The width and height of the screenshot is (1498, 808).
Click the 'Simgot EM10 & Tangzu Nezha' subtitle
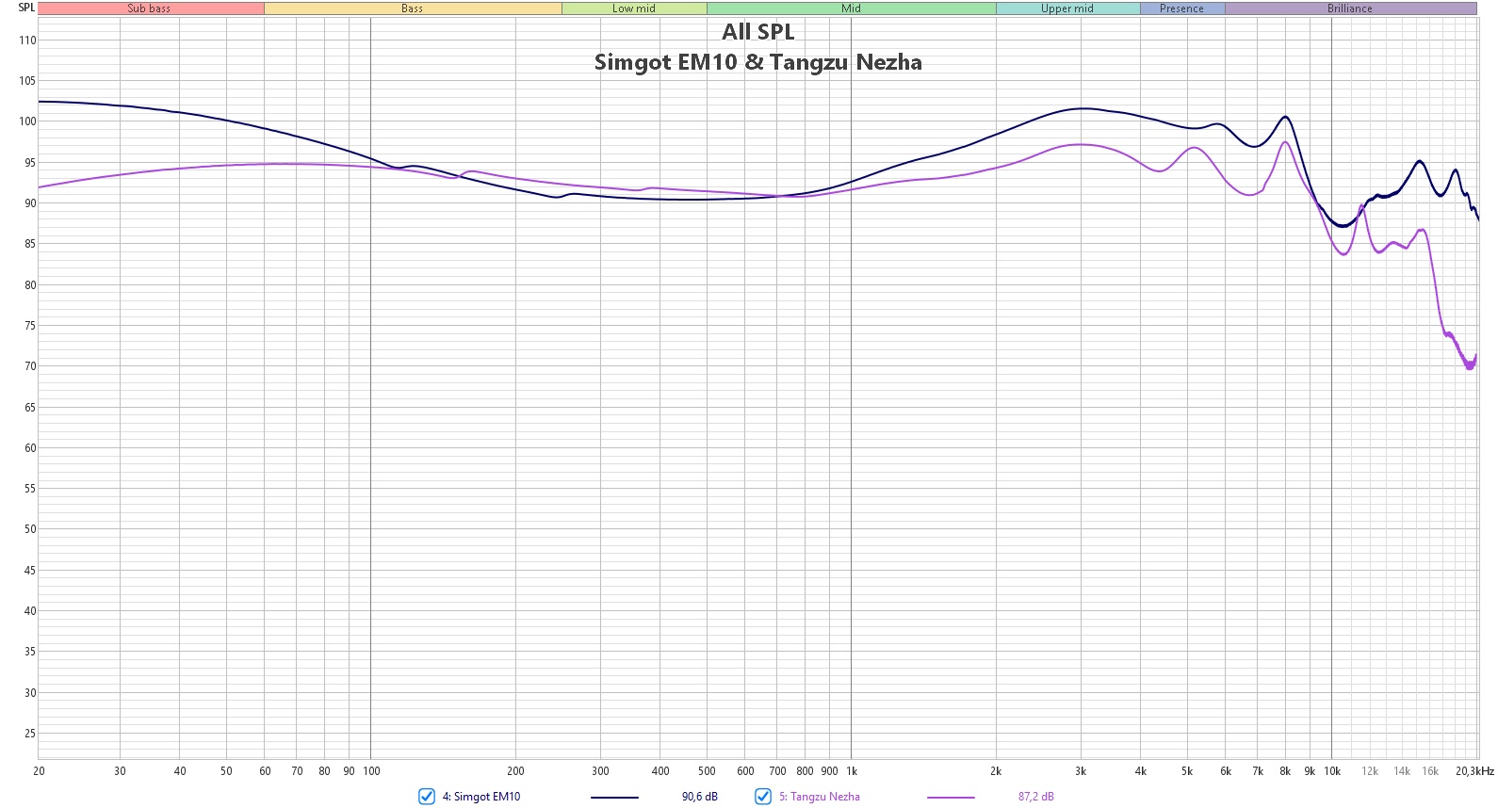[758, 62]
